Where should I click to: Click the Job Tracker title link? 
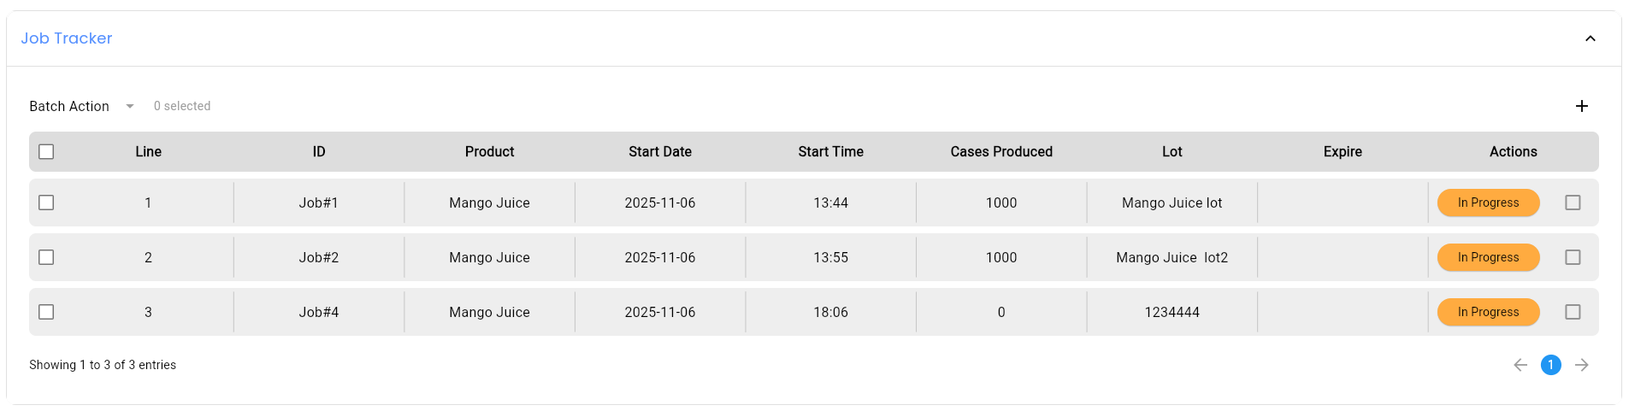click(67, 38)
